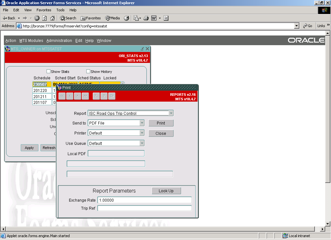Click the Go button next to address bar

tap(308, 26)
